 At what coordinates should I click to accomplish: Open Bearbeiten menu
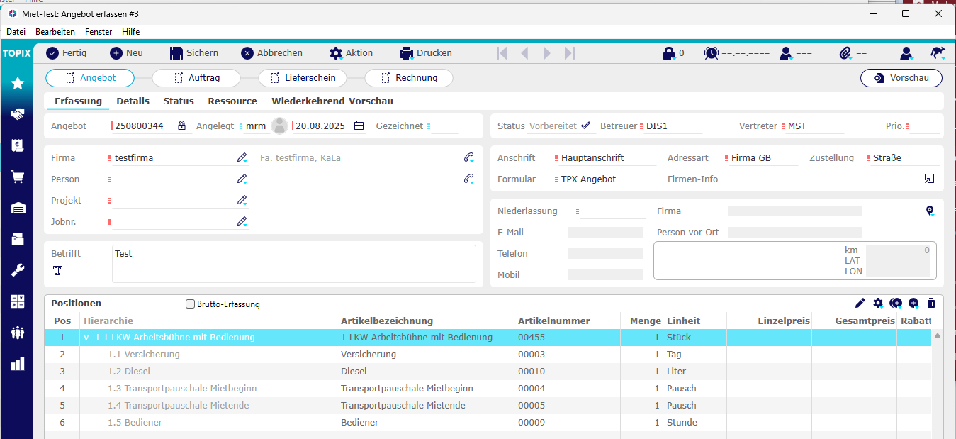(x=55, y=32)
